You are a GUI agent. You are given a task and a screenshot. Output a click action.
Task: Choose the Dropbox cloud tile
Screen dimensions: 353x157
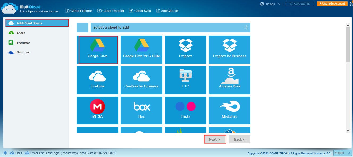(x=185, y=50)
